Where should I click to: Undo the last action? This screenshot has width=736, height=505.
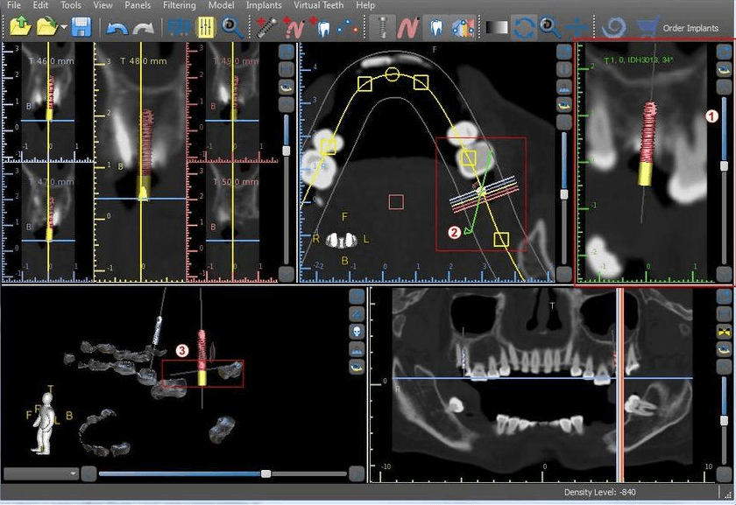[x=117, y=29]
